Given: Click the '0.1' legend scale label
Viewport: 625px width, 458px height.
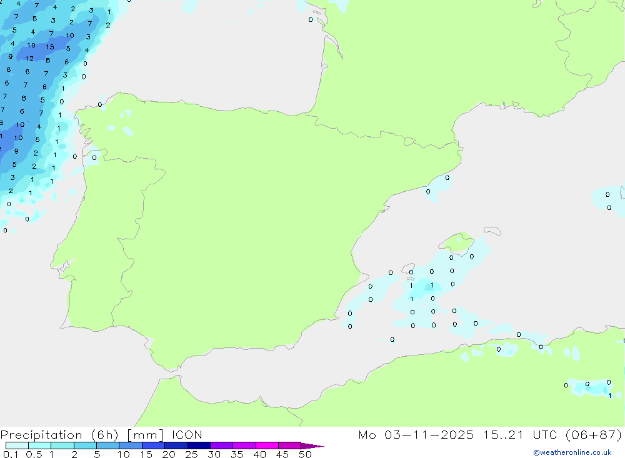Looking at the screenshot, I should 11,454.
